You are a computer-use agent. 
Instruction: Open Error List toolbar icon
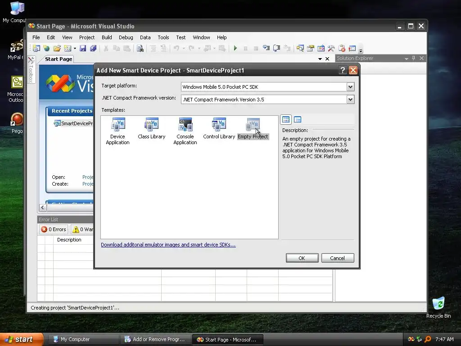coord(342,48)
